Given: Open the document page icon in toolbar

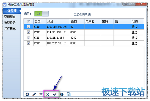Looking at the screenshot, I should pyautogui.click(x=68, y=94).
